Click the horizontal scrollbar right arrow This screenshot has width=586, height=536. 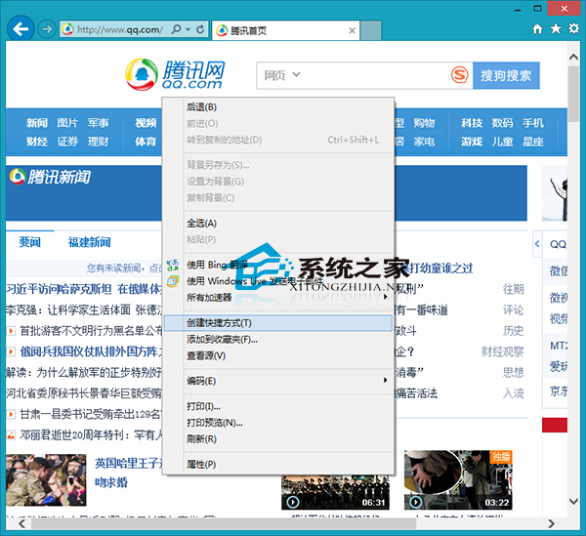coord(552,523)
